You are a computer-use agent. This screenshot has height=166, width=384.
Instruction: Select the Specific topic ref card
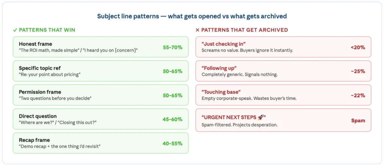100,71
